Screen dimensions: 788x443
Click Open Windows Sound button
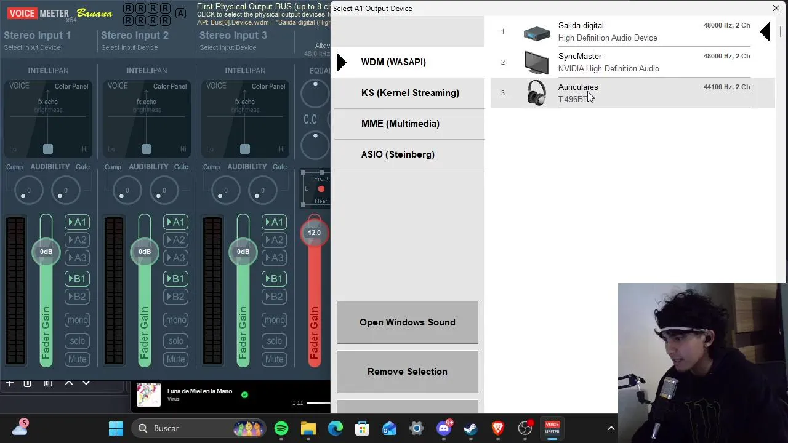(x=408, y=322)
